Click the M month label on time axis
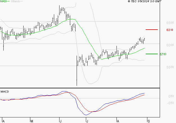This screenshot has height=123, width=176. click(32, 121)
